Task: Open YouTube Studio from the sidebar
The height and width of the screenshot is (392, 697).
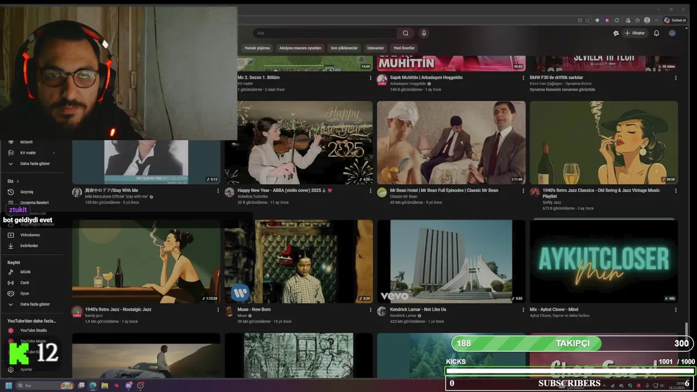Action: (33, 330)
